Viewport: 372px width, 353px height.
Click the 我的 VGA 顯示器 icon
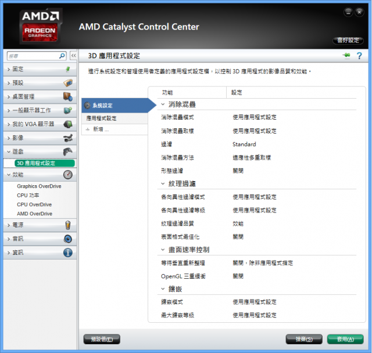[x=68, y=124]
